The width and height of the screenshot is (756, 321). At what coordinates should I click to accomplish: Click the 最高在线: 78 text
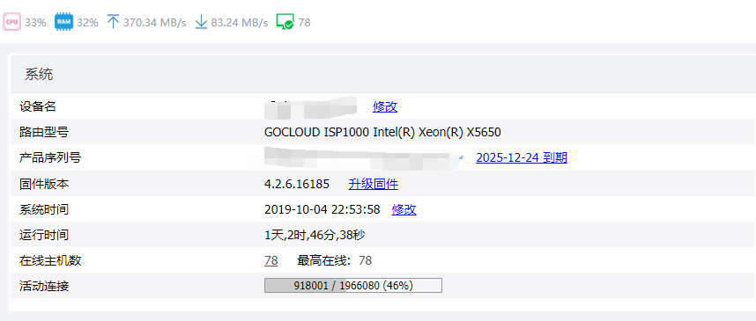point(335,261)
